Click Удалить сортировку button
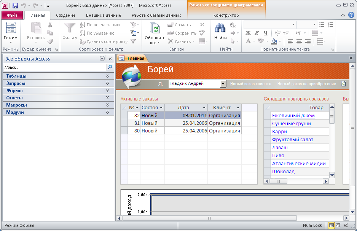This screenshot has width=357, height=231. (x=104, y=41)
